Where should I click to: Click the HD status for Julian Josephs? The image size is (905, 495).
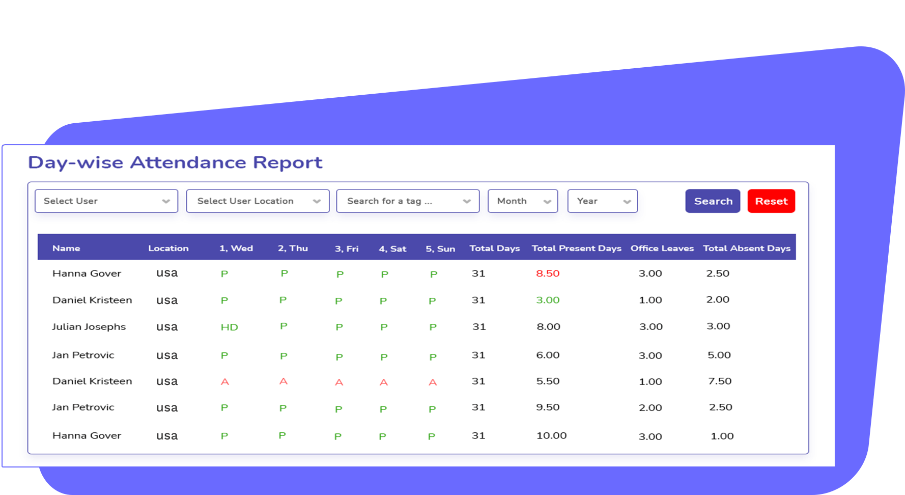click(229, 327)
